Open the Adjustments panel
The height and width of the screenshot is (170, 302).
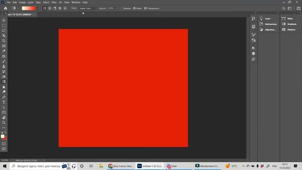(x=268, y=30)
